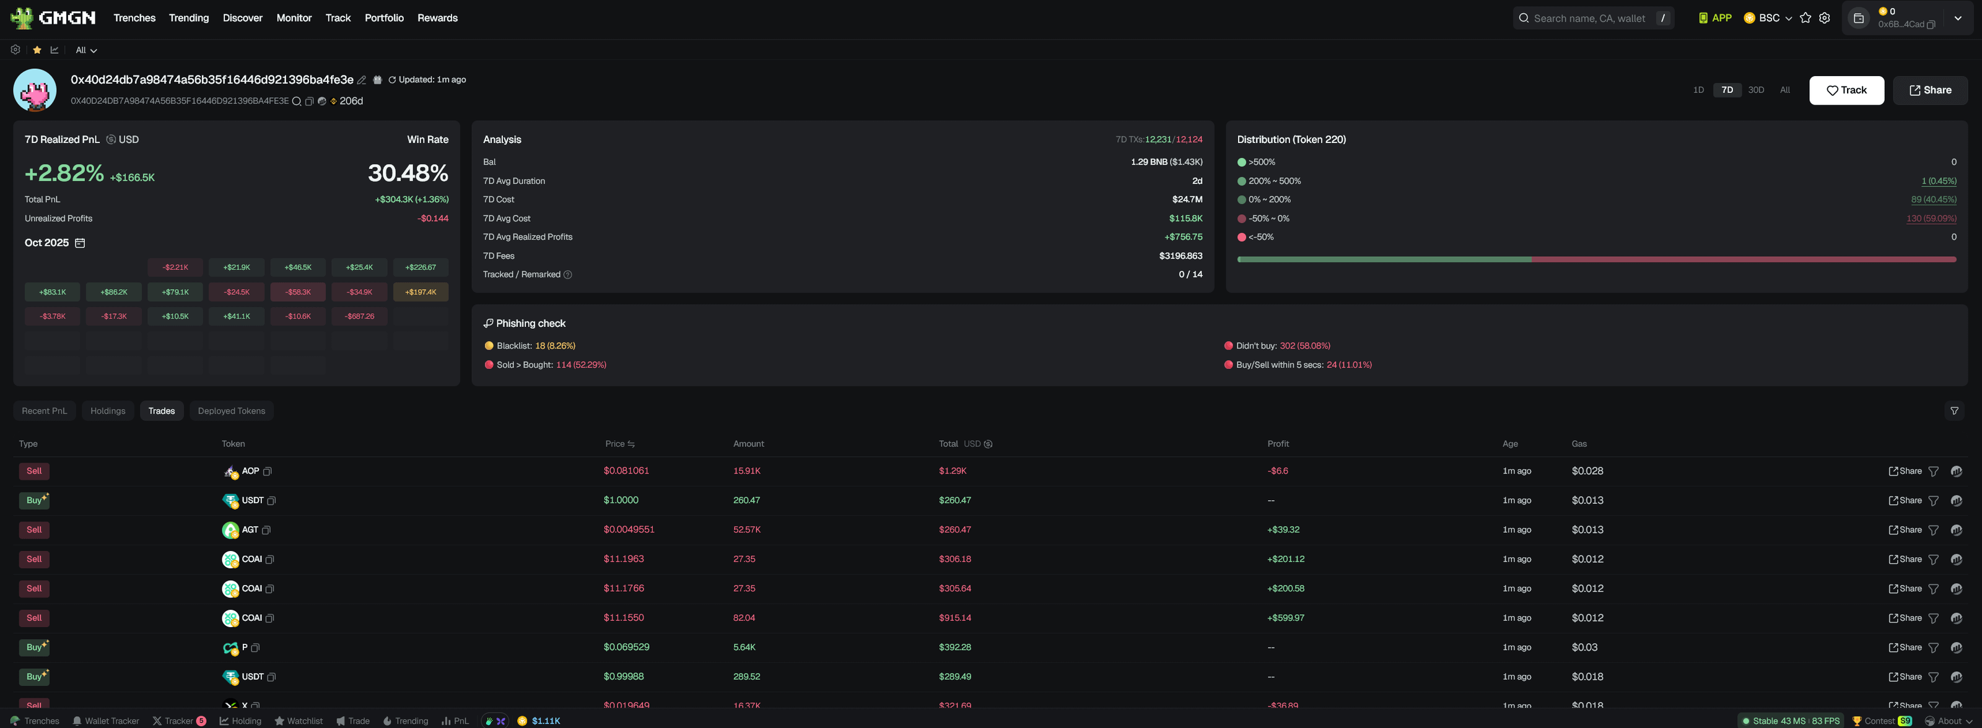Expand the BSC chain selector
This screenshot has height=728, width=1982.
(x=1768, y=18)
